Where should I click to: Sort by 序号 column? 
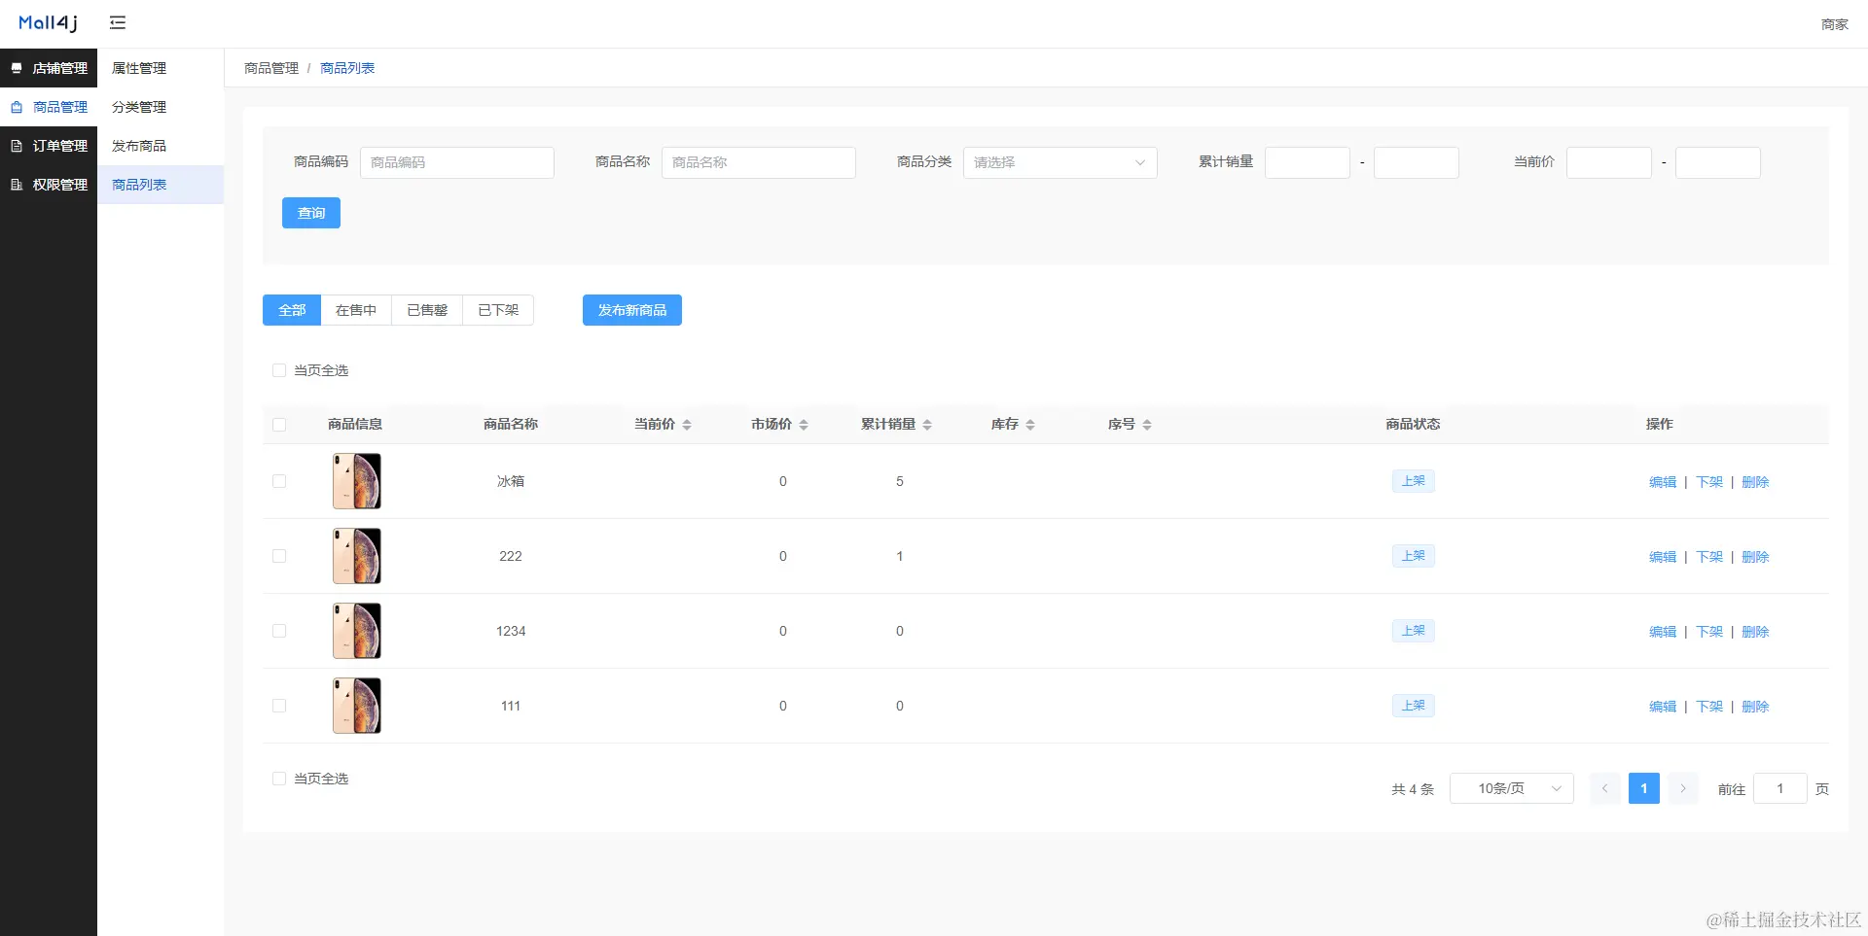[1147, 425]
